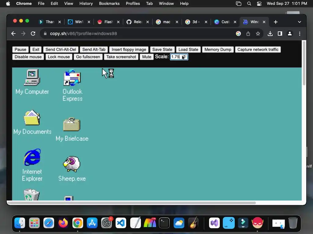Launch Safari from the Dock
The image size is (313, 234).
pyautogui.click(x=49, y=223)
